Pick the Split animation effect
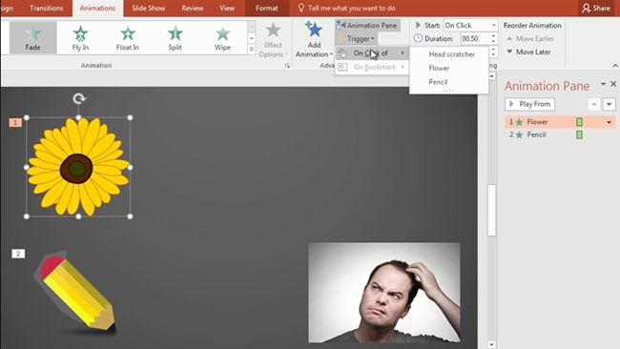Viewport: 620px width, 349px height. coord(175,37)
